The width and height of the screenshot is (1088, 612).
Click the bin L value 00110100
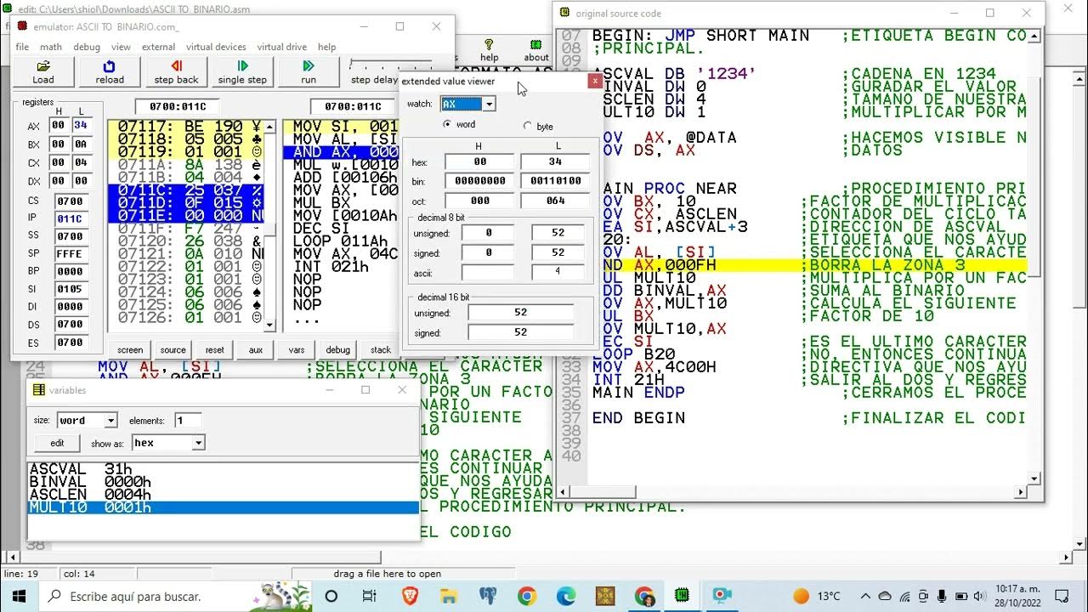click(554, 180)
